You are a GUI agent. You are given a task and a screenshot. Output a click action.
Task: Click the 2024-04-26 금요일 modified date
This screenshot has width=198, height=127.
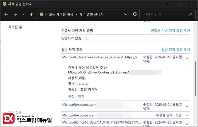pyautogui.click(x=168, y=122)
